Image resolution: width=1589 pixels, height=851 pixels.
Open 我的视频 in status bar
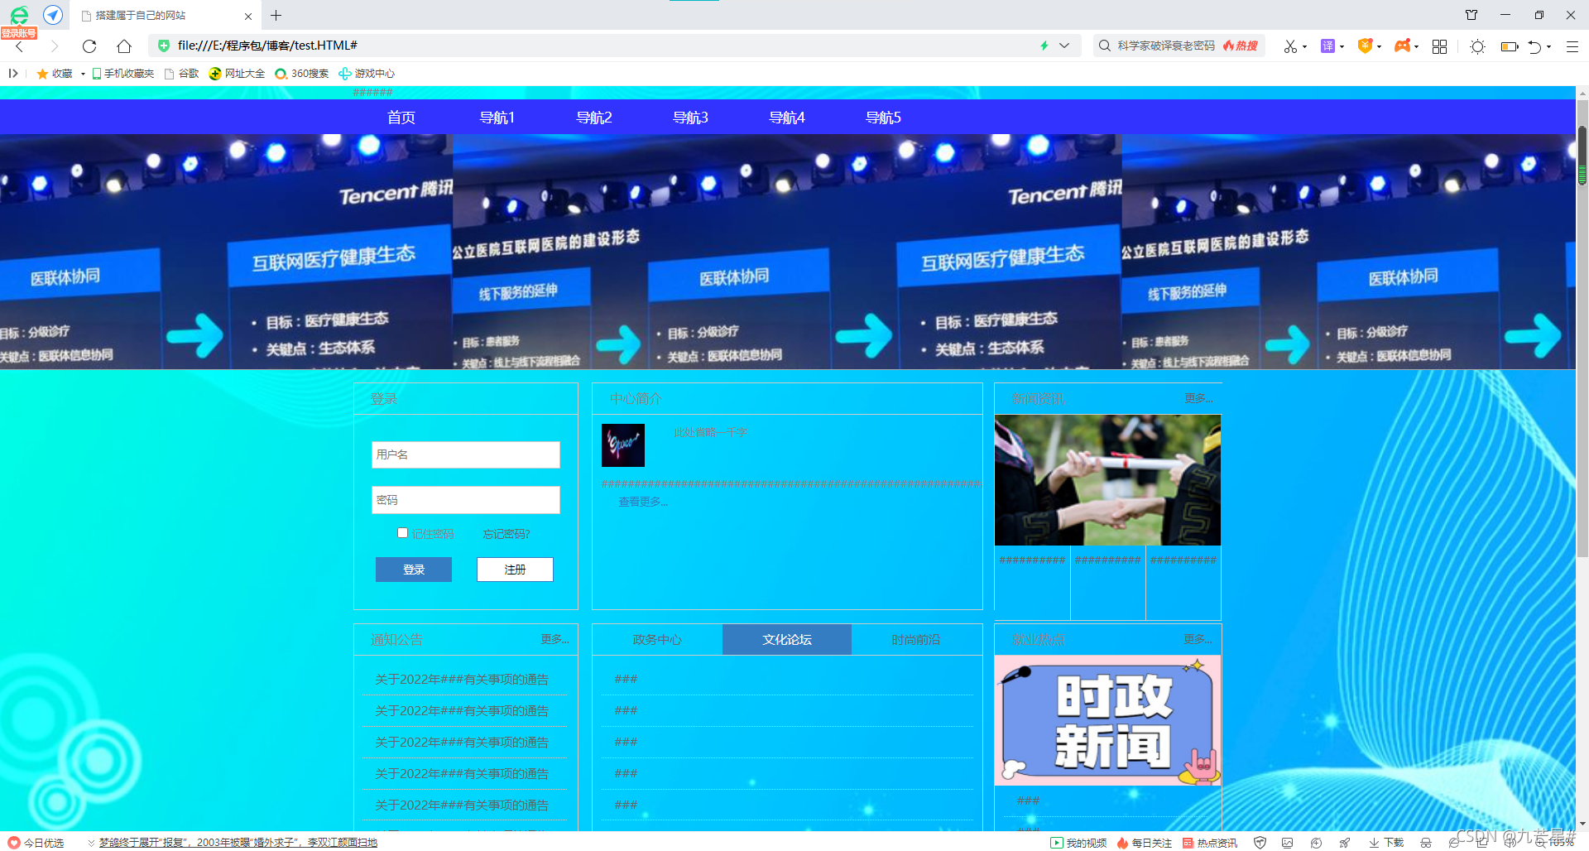[x=1078, y=843]
